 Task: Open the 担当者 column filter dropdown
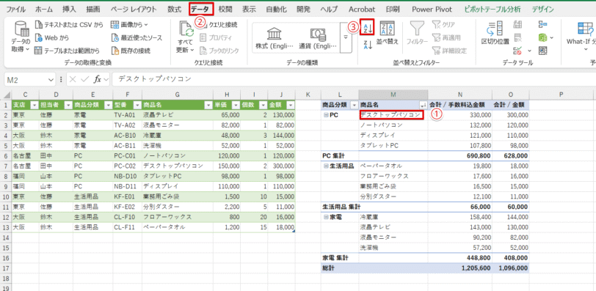[x=68, y=105]
